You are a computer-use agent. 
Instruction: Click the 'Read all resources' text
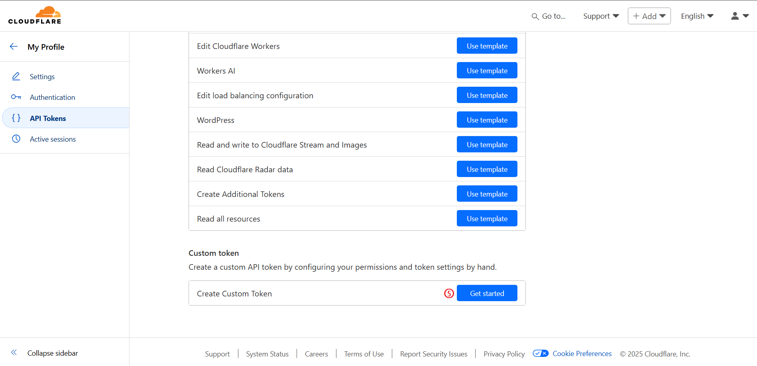228,219
